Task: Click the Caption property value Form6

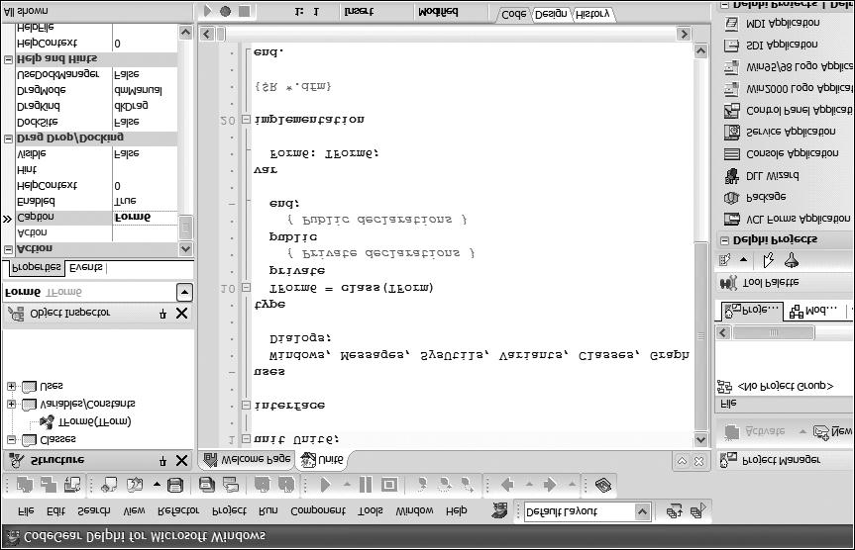Action: pos(145,218)
